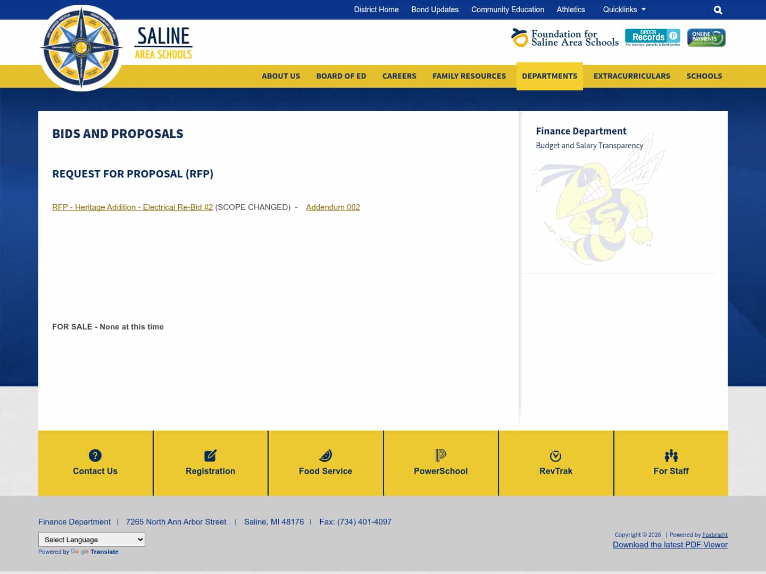Screen dimensions: 766x574
Task: Select the Registration pencil icon
Action: (210, 455)
